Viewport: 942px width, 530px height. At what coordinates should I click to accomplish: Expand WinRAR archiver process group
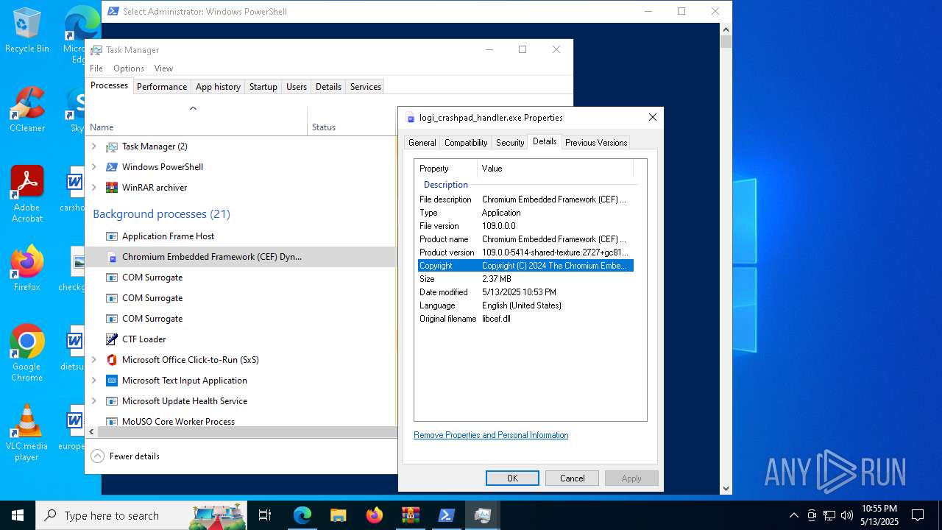click(x=93, y=188)
